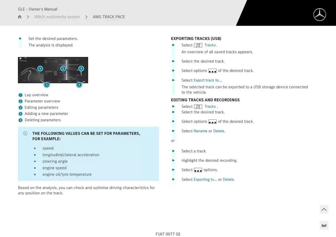Click callout 3 Editing parameters marker

81,68
